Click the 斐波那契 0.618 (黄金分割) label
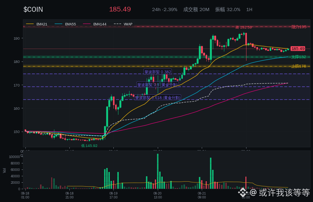 [158, 98]
